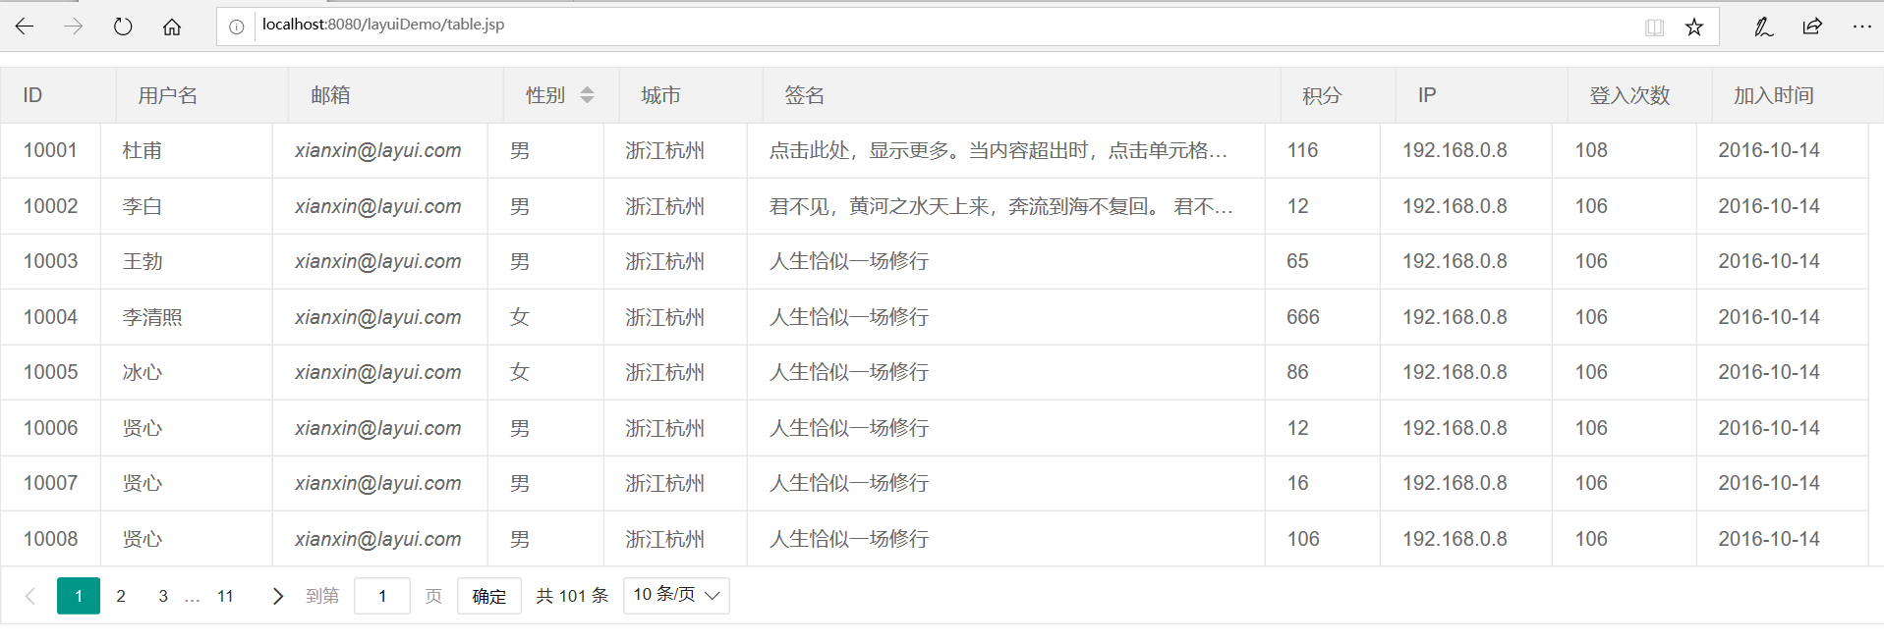
Task: Refresh the current page
Action: tap(123, 27)
